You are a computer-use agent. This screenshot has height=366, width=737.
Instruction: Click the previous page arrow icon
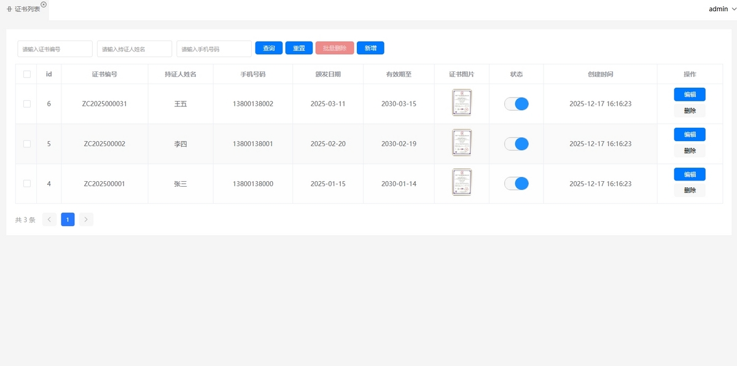pyautogui.click(x=49, y=219)
